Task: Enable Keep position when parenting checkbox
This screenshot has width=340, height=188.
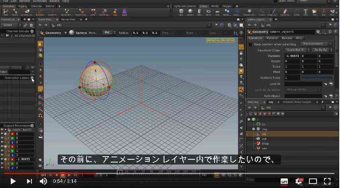Action: coord(250,44)
